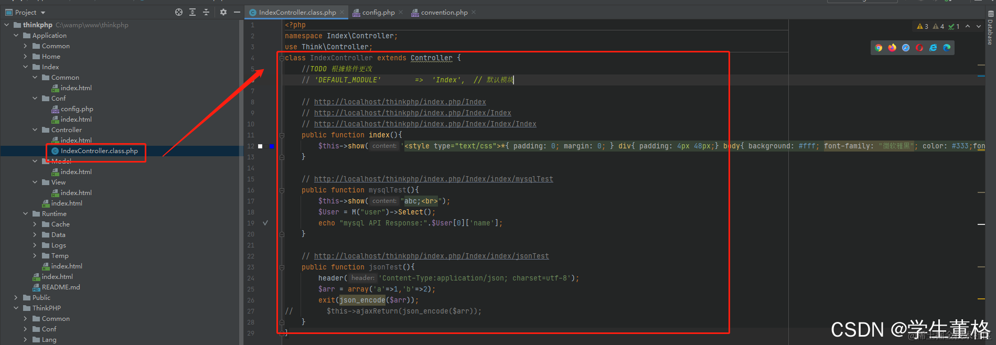The width and height of the screenshot is (996, 345).
Task: Open the index.php/Index/Index URL link
Action: tap(412, 113)
